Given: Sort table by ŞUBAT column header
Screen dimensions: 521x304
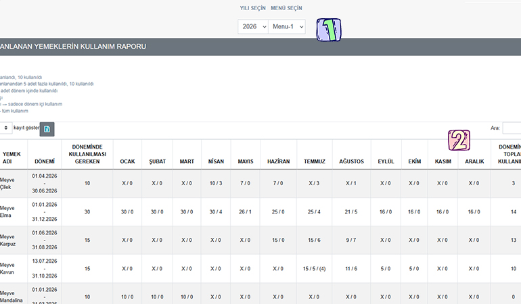Looking at the screenshot, I should pos(157,161).
